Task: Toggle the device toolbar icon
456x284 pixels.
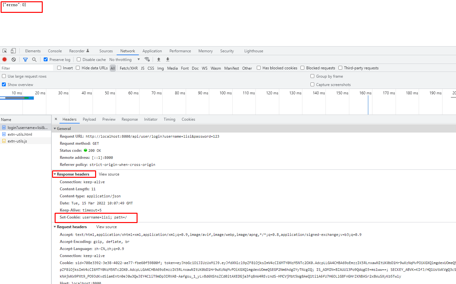Action: [13, 51]
